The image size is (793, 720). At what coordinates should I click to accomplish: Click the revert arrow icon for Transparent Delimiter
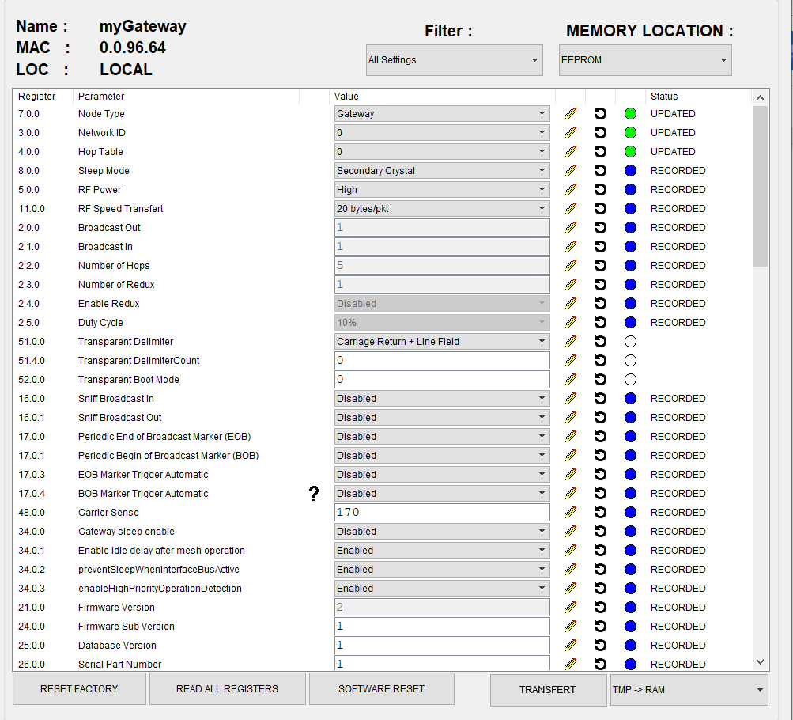pyautogui.click(x=600, y=342)
